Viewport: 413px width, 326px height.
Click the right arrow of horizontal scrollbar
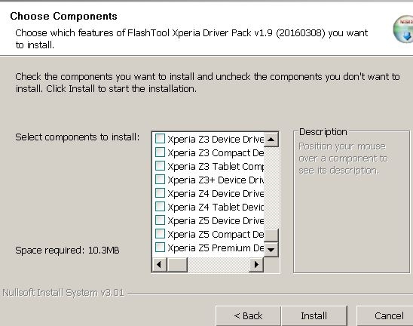255,265
